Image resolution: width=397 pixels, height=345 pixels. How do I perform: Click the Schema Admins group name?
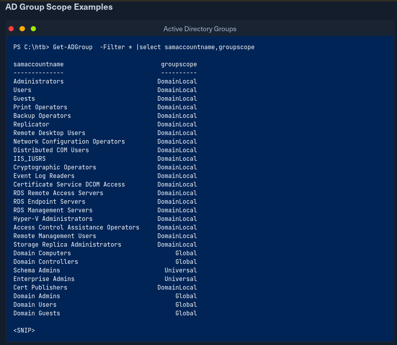pos(37,270)
